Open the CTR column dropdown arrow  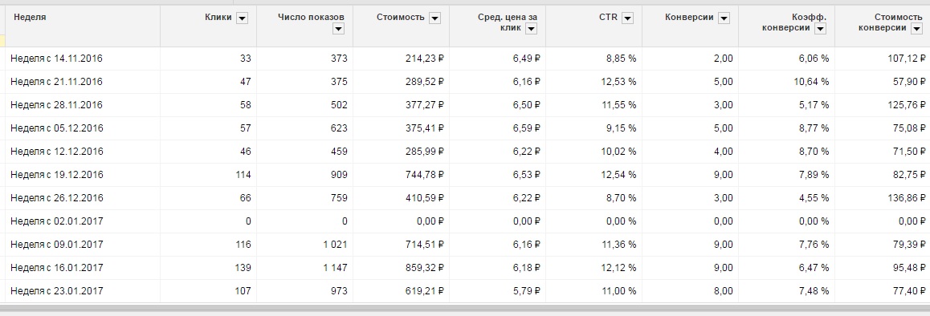point(627,18)
